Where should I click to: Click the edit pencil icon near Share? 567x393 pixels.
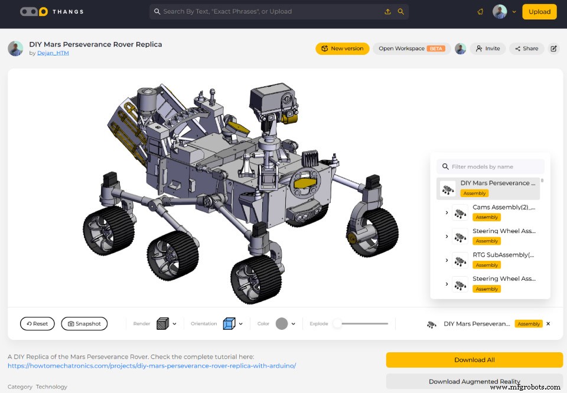coord(553,48)
